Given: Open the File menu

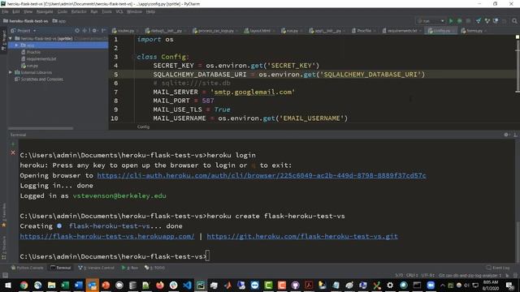Looking at the screenshot, I should [x=6, y=11].
